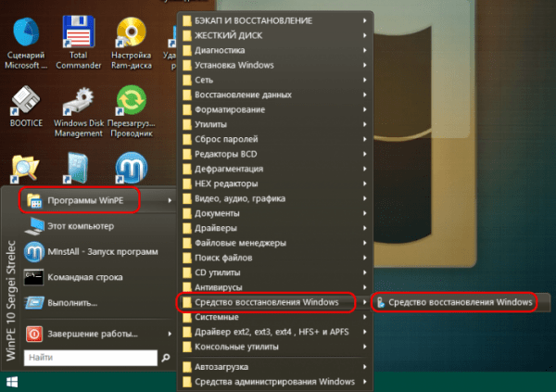This screenshot has height=392, width=556.
Task: Click the Windows Start button on the taskbar
Action: (12, 382)
